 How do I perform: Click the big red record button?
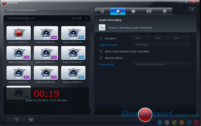point(145,115)
